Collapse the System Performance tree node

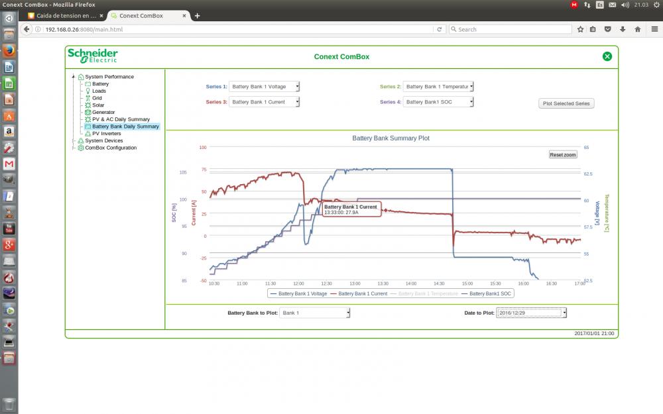[74, 77]
